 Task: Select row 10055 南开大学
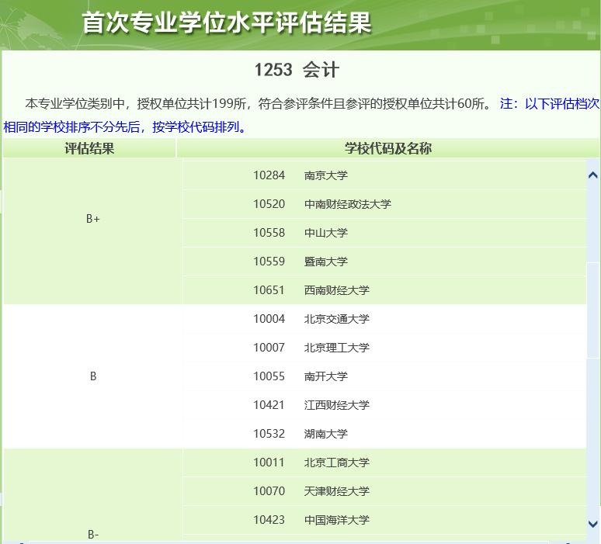tap(384, 376)
